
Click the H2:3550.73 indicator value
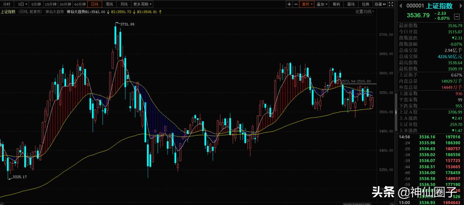121,12
